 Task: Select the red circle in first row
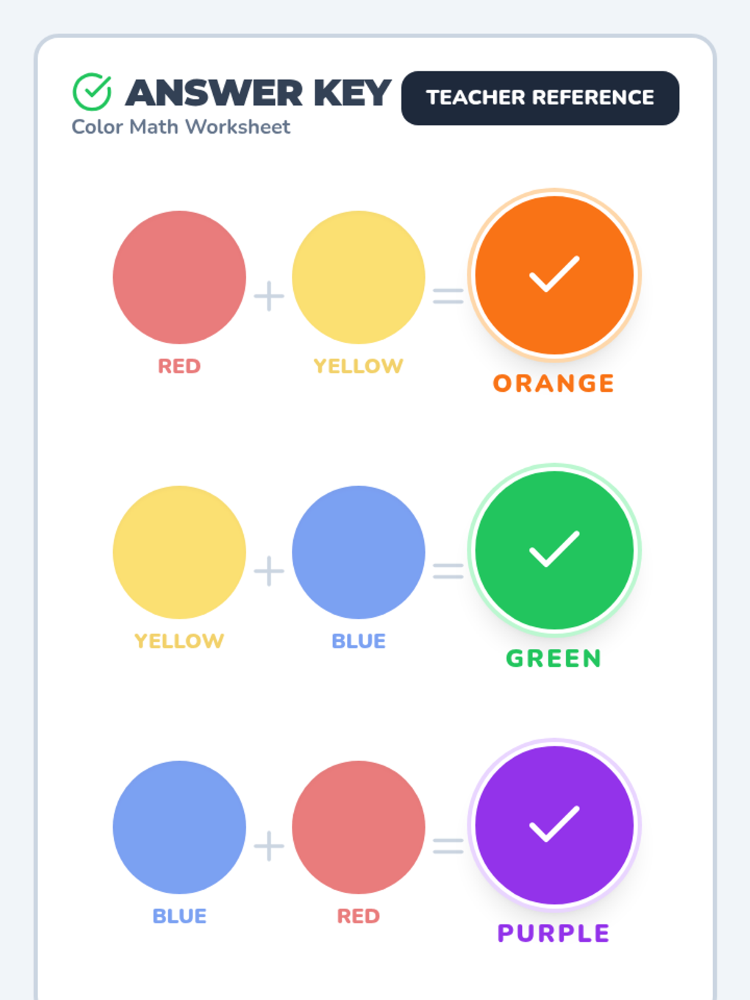(179, 277)
